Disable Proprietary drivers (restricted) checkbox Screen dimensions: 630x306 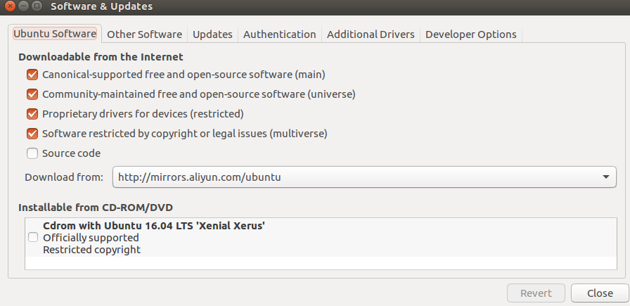pos(32,114)
